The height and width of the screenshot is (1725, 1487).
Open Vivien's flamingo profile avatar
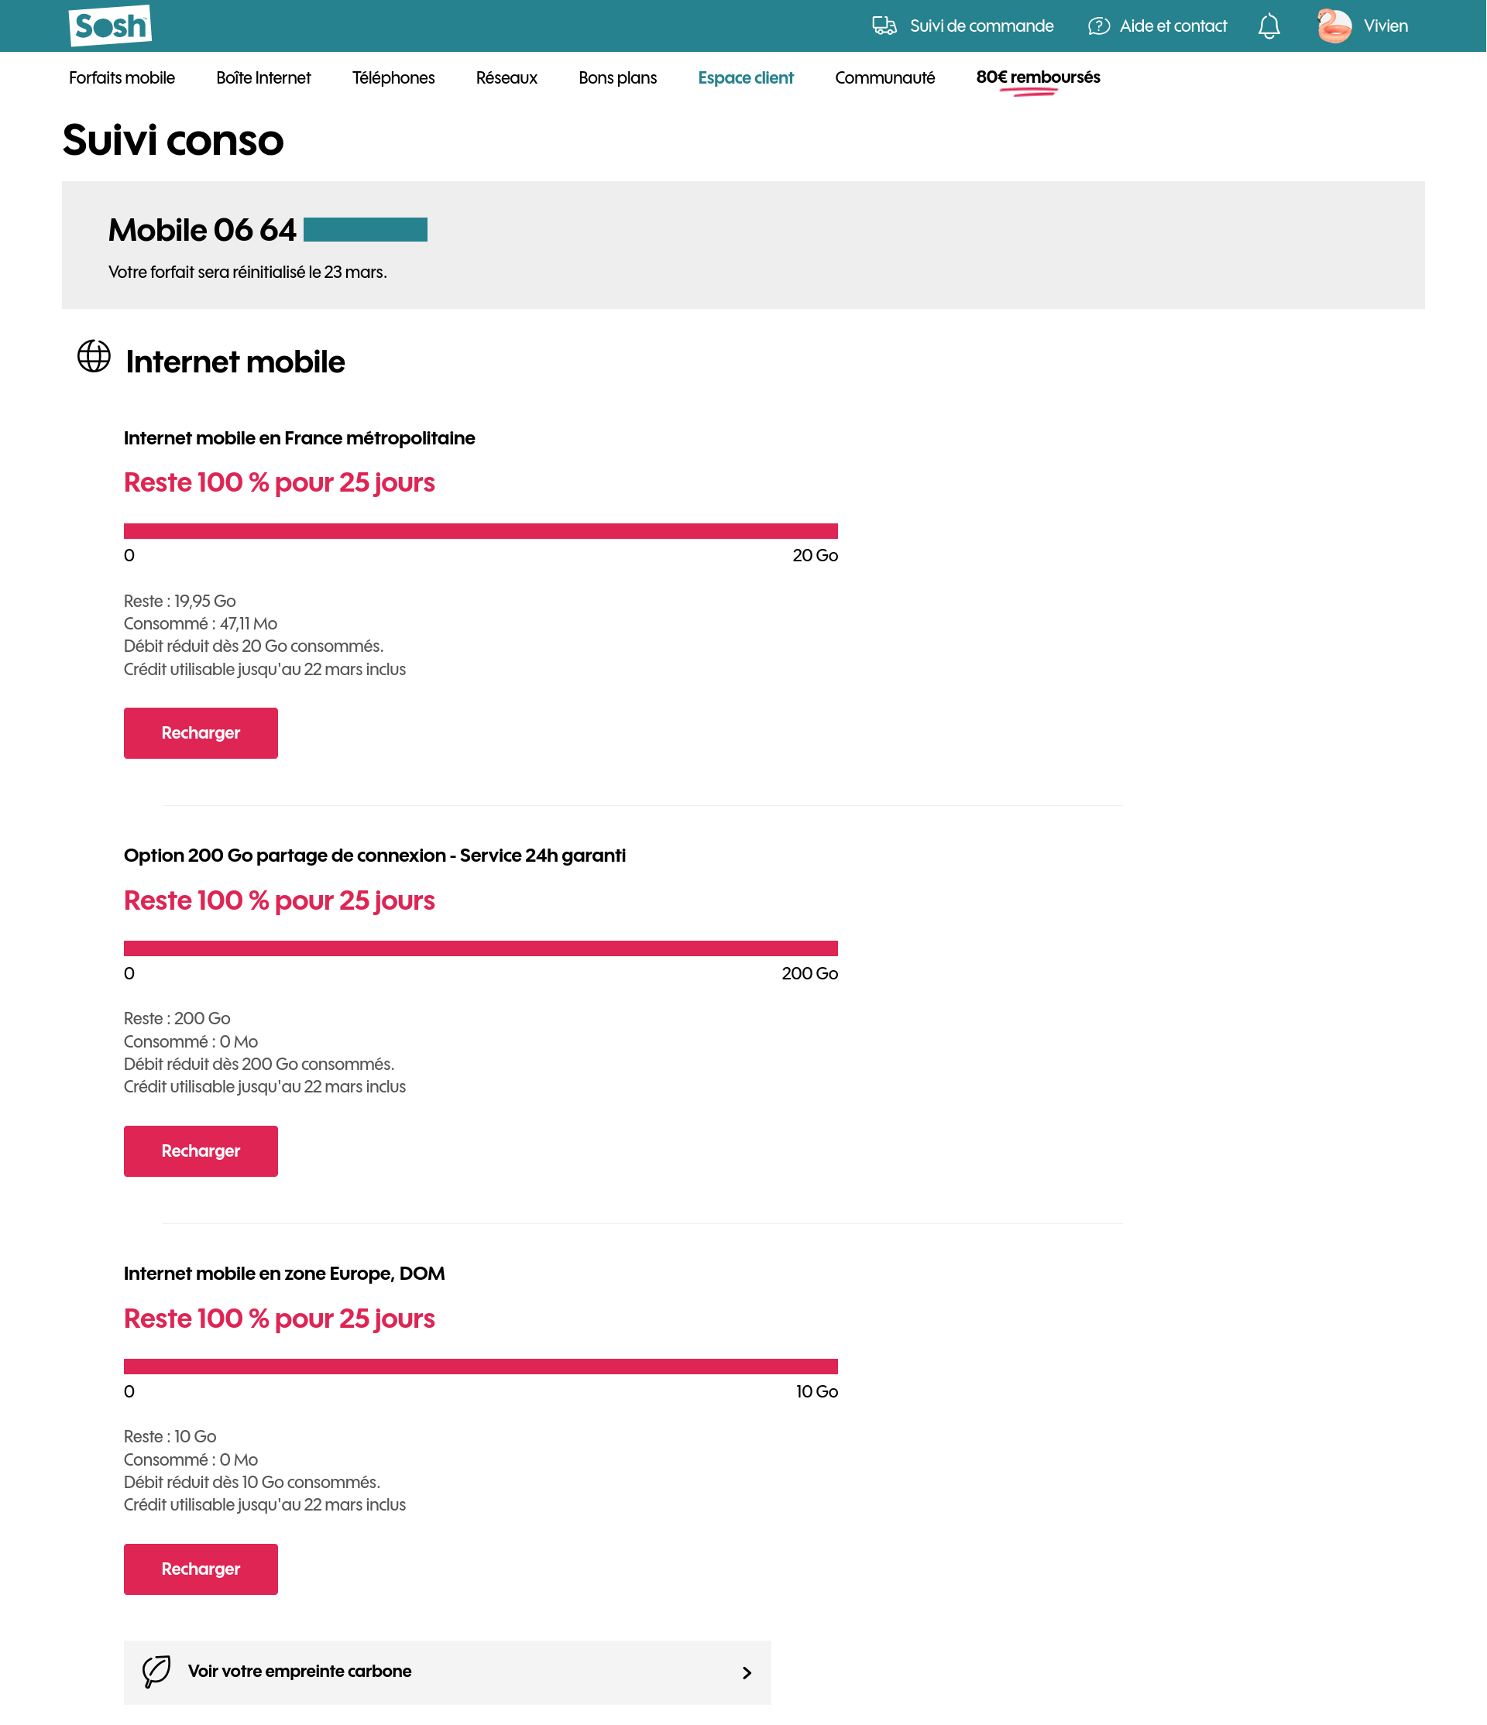click(x=1334, y=26)
